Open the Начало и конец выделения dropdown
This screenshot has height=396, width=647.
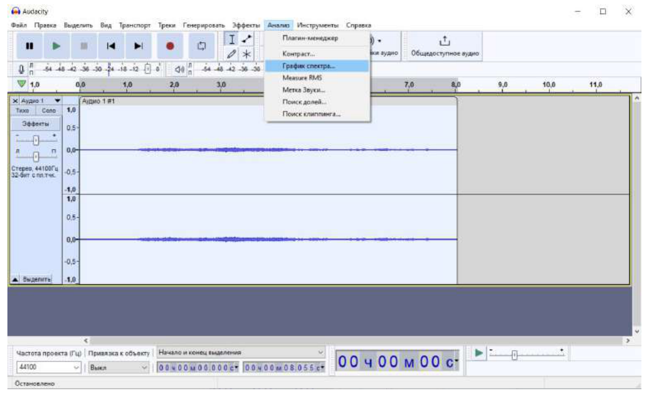(241, 352)
